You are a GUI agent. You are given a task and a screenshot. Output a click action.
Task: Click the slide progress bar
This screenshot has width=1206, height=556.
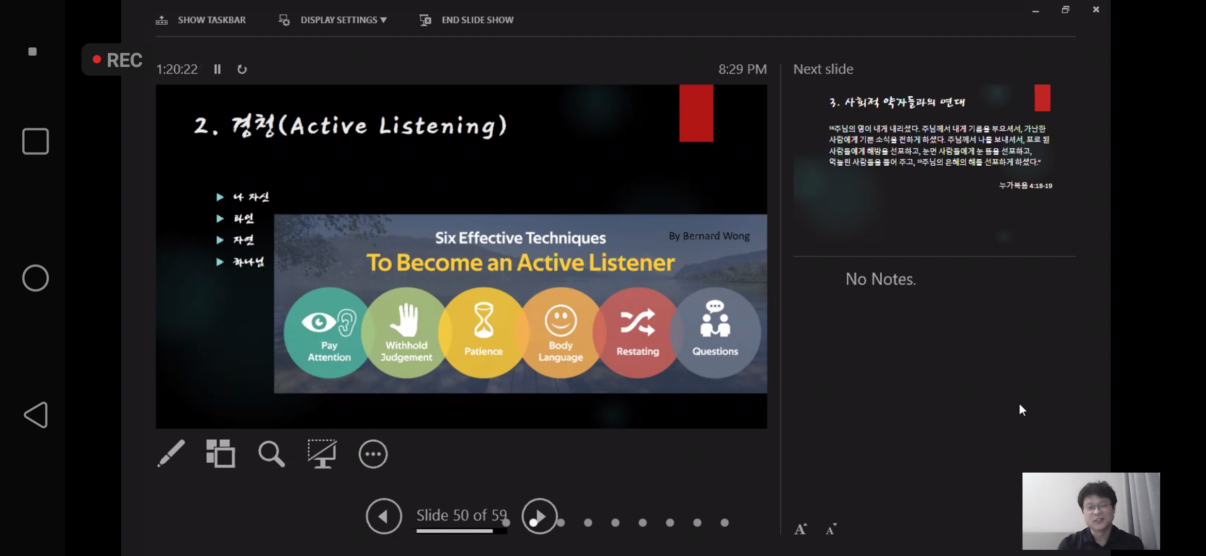(461, 531)
